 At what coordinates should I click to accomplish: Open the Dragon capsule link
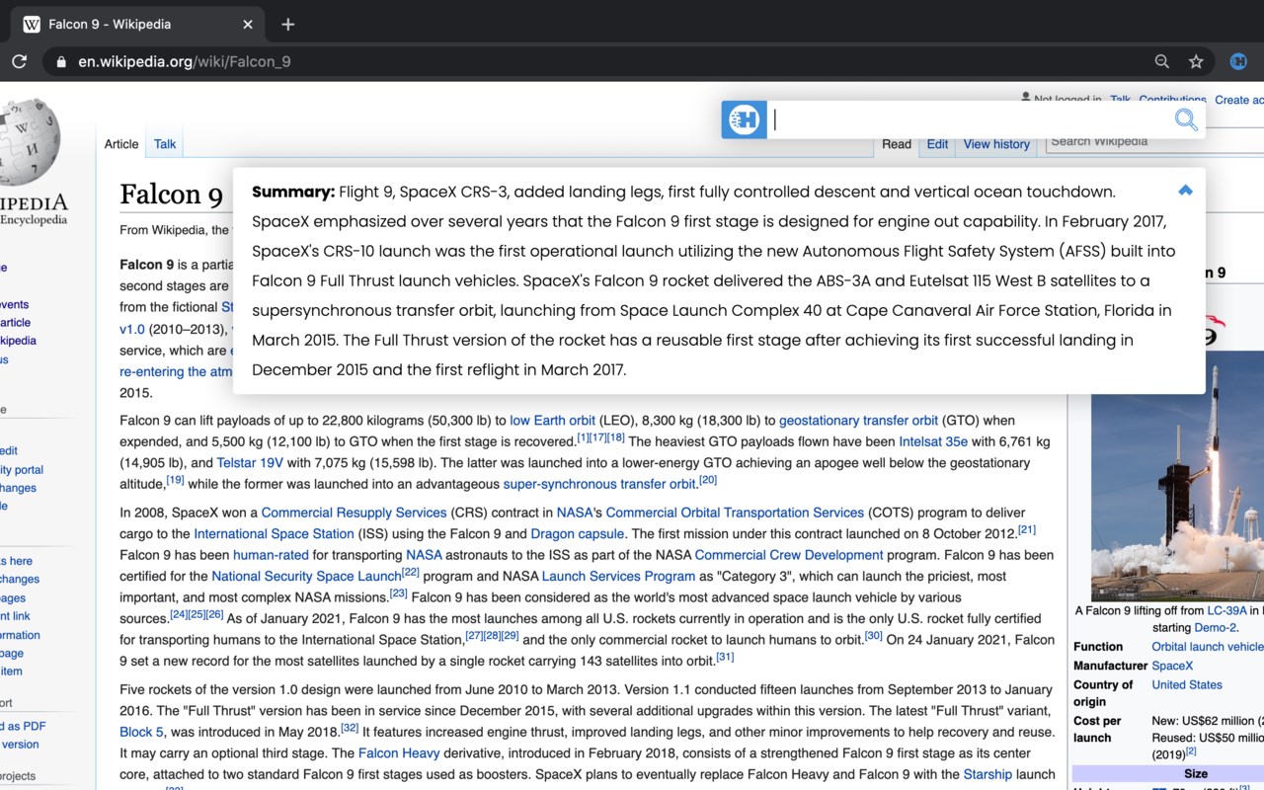pyautogui.click(x=578, y=533)
